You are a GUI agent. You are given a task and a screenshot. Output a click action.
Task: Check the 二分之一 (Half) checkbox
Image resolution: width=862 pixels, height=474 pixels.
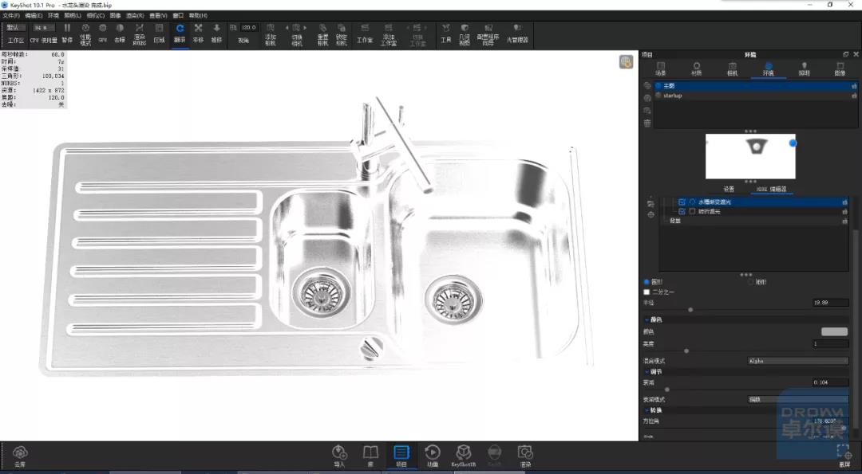[x=646, y=292]
